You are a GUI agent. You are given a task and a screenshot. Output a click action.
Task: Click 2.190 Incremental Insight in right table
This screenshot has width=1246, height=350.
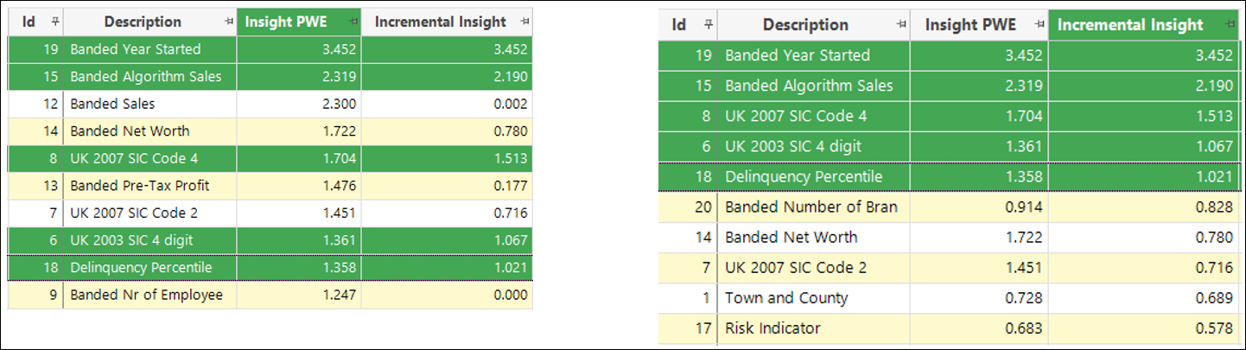pos(1213,86)
